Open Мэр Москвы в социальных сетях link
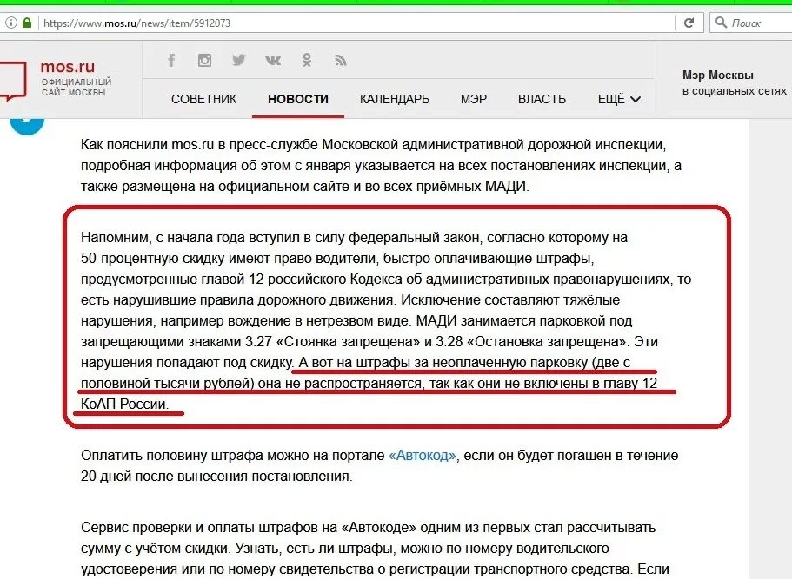The image size is (792, 579). 735,82
